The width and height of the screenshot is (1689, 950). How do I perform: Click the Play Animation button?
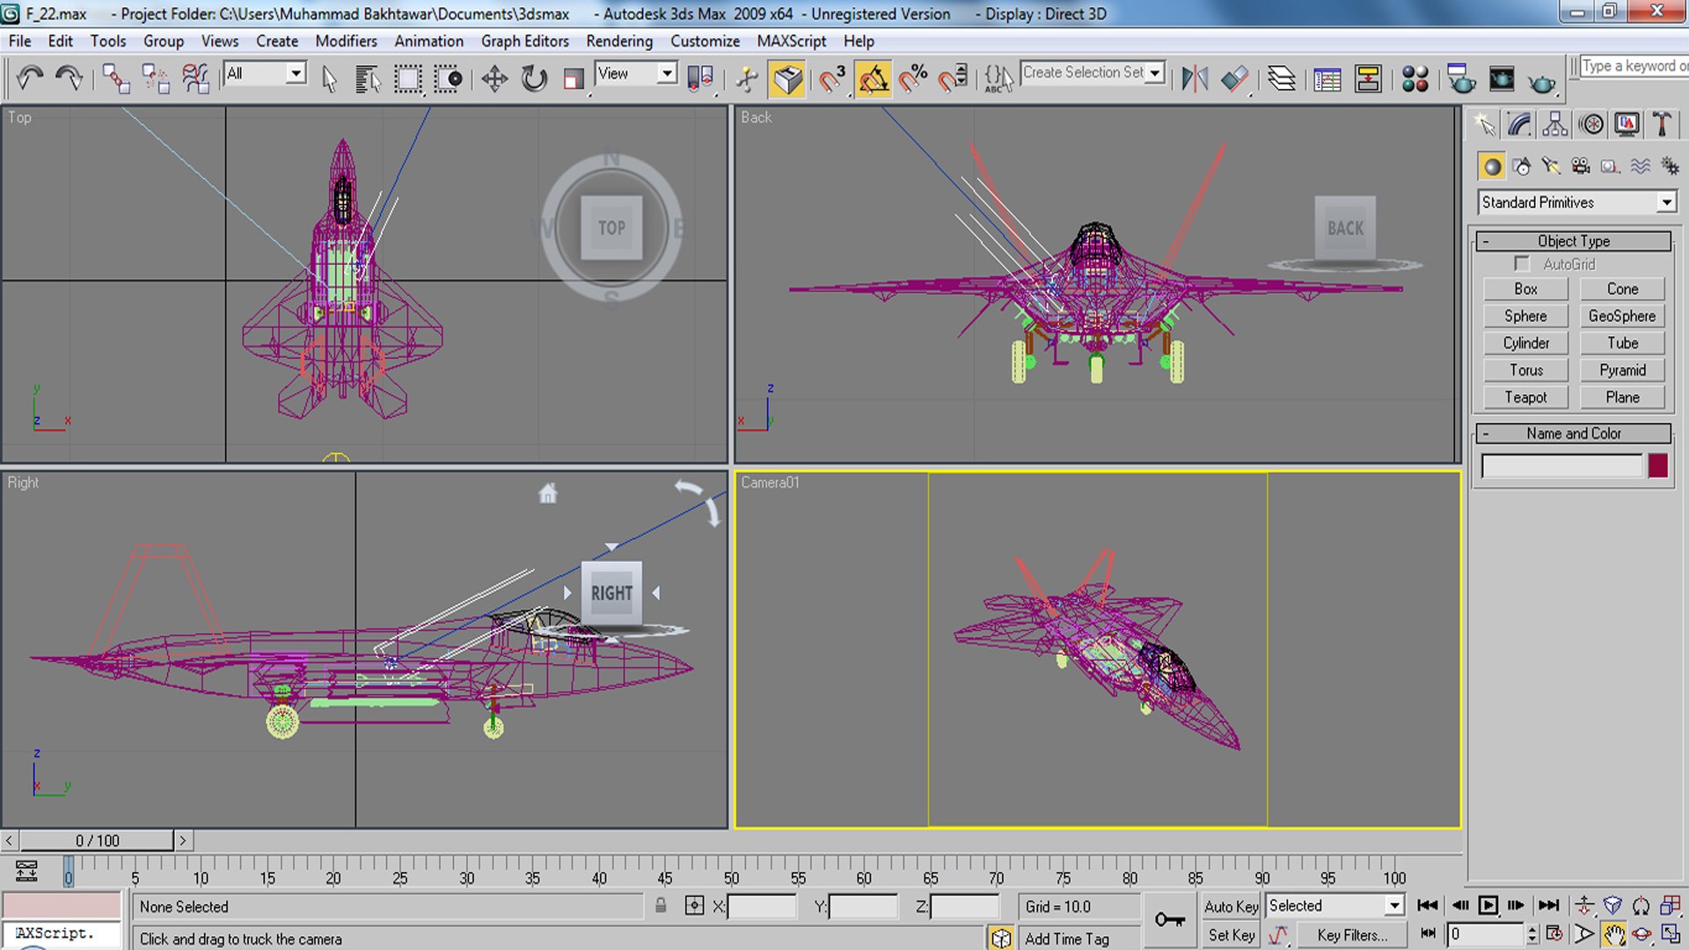click(x=1488, y=905)
